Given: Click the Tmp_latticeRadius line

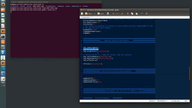Looking at the screenshot, I should click(x=97, y=57).
